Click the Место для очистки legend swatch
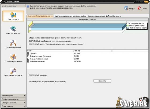This screenshot has width=150, height=109. tap(128, 26)
